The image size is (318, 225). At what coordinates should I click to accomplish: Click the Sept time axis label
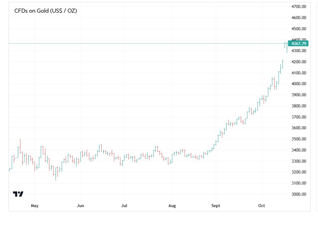[x=216, y=206]
